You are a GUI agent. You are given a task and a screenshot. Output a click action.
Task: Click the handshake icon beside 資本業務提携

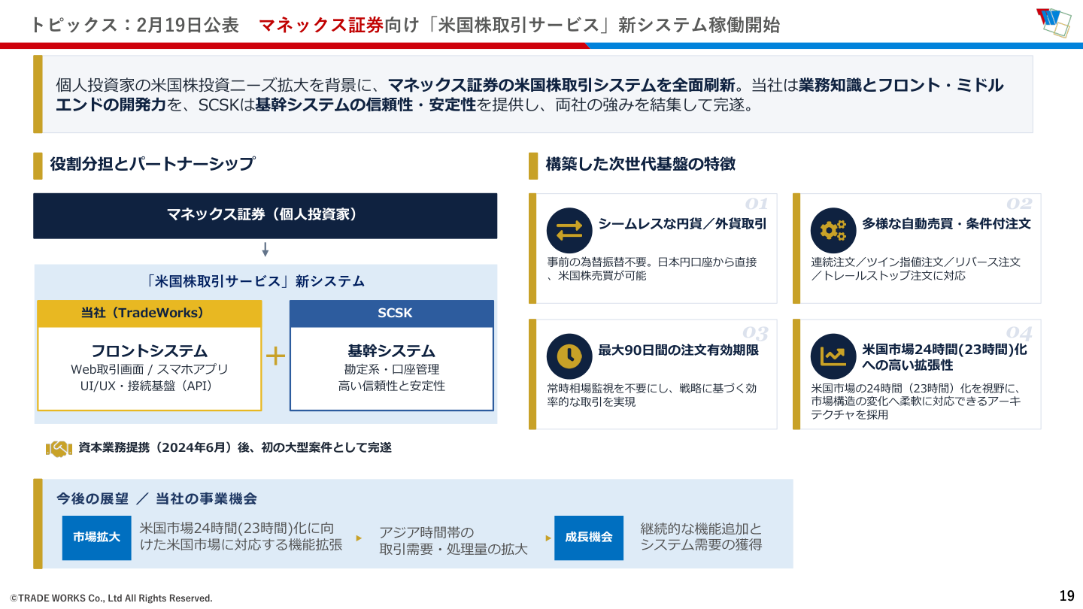click(x=59, y=448)
